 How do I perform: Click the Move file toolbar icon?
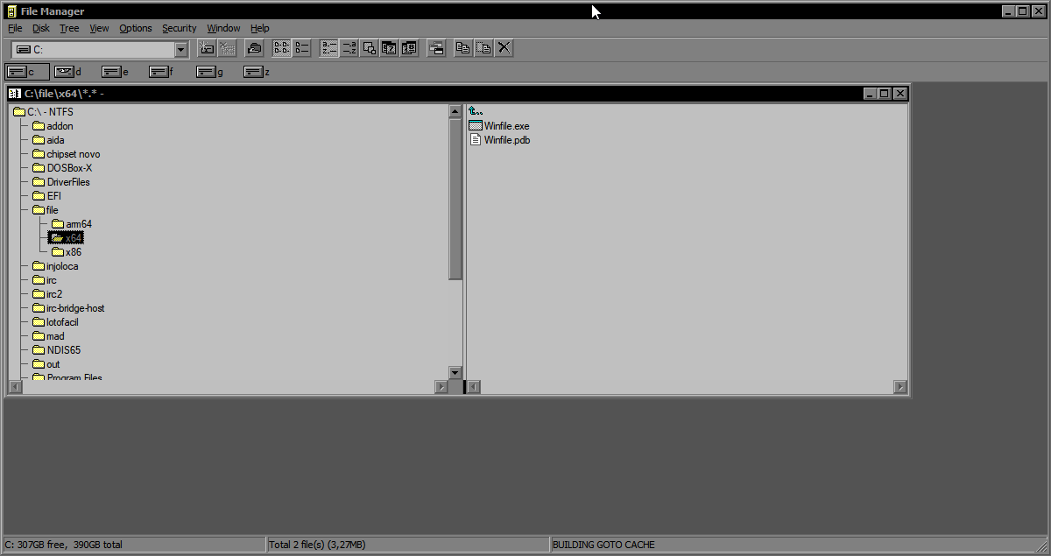click(x=483, y=49)
